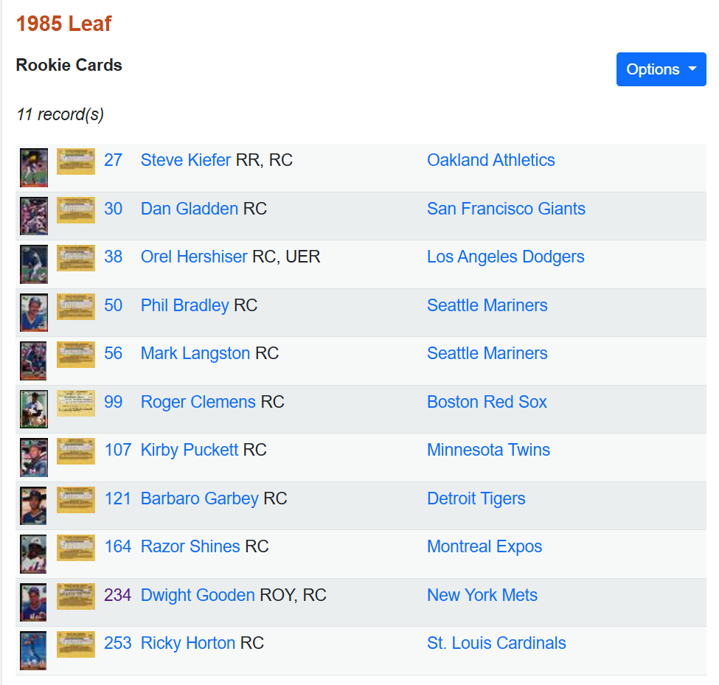Open Roger Clemens player link
The height and width of the screenshot is (685, 719).
[198, 402]
